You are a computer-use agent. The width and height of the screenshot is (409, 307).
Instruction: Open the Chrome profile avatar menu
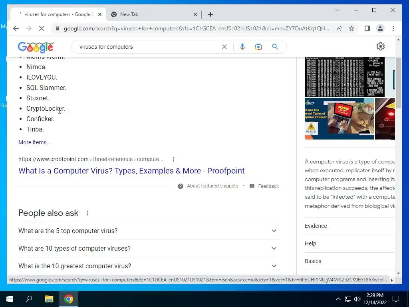click(x=380, y=28)
